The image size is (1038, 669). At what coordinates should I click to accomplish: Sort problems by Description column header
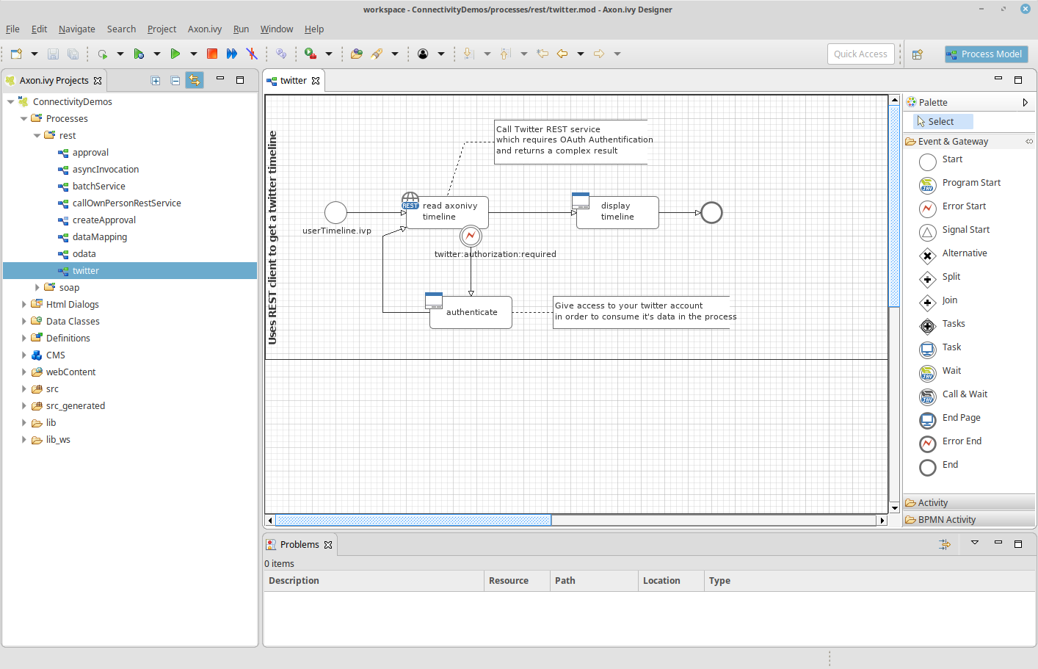tap(374, 581)
